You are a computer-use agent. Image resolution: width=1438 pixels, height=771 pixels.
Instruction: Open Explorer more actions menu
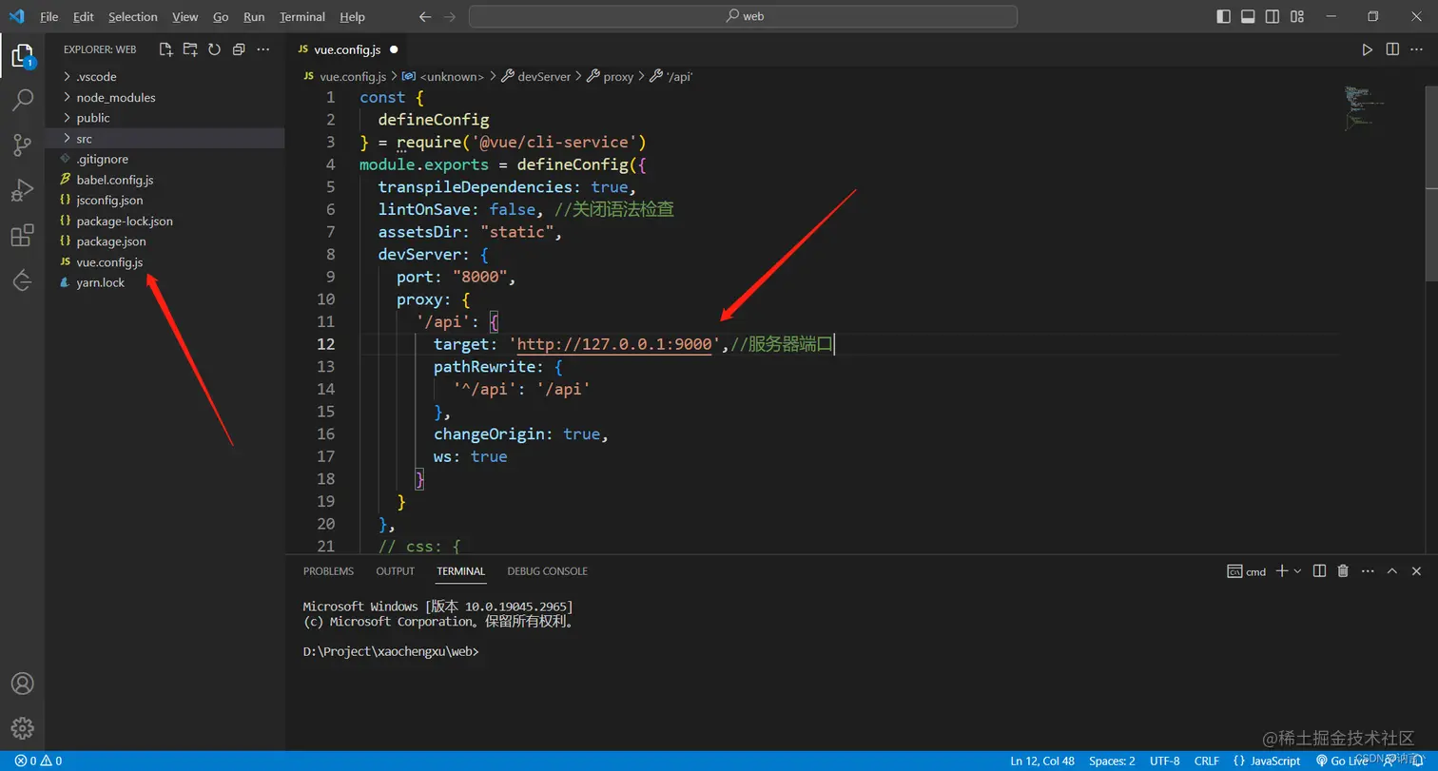[x=263, y=49]
